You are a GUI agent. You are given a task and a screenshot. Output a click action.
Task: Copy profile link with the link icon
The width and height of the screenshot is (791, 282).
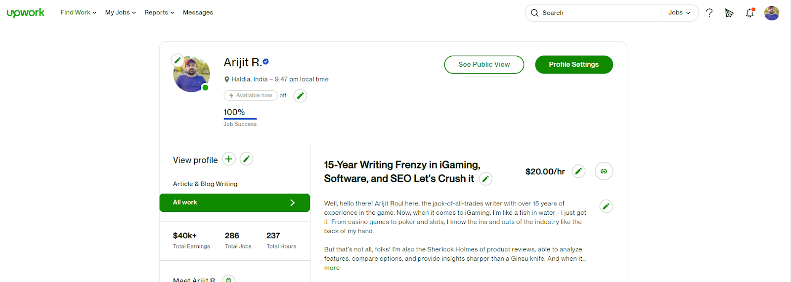(x=604, y=171)
